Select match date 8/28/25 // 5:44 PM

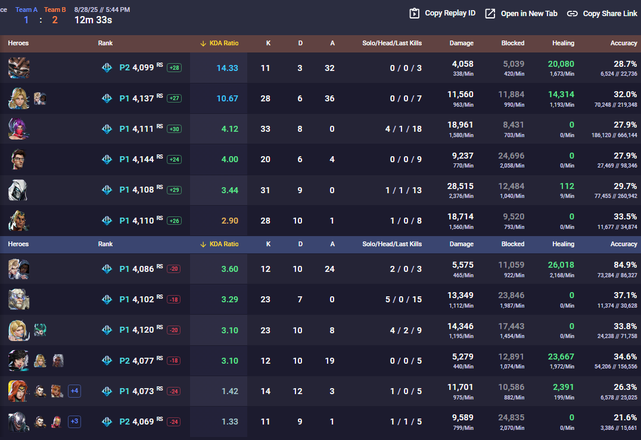pyautogui.click(x=102, y=10)
